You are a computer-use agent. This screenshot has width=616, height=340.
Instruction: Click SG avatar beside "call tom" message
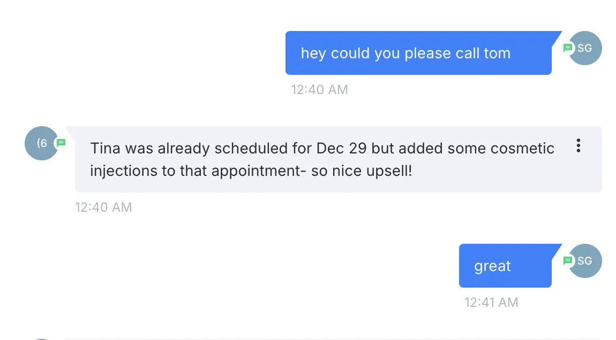tap(585, 48)
